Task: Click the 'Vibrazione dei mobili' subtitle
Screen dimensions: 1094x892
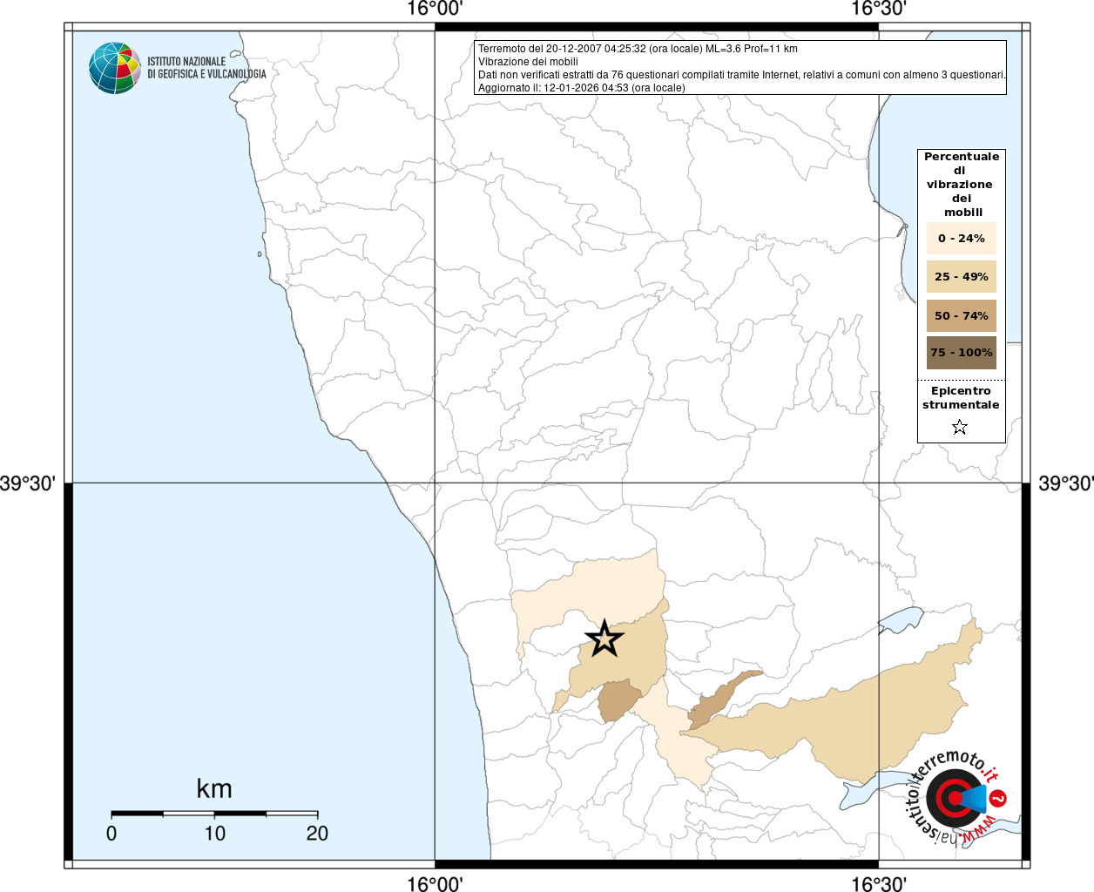Action: point(528,62)
